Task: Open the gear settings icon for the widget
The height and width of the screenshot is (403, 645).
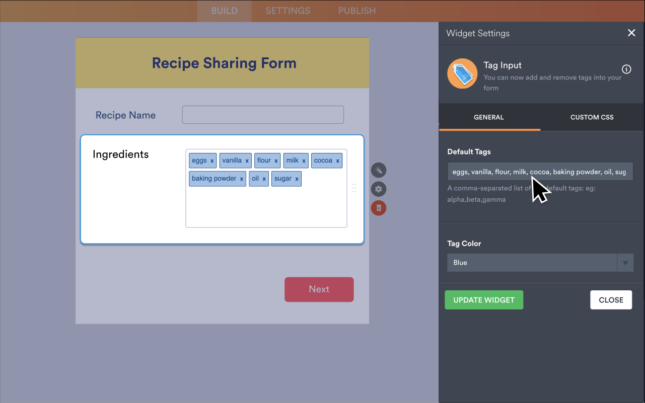Action: (x=378, y=189)
